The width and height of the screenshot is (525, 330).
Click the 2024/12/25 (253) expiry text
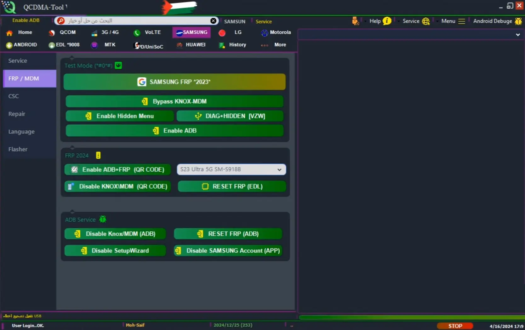[233, 325]
